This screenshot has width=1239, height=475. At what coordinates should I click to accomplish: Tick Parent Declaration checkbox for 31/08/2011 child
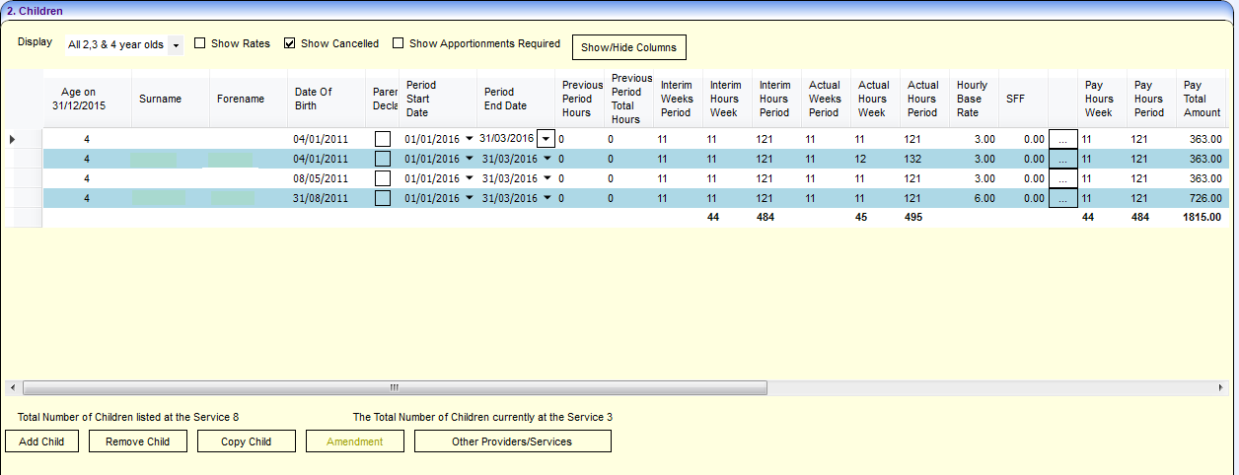click(383, 198)
